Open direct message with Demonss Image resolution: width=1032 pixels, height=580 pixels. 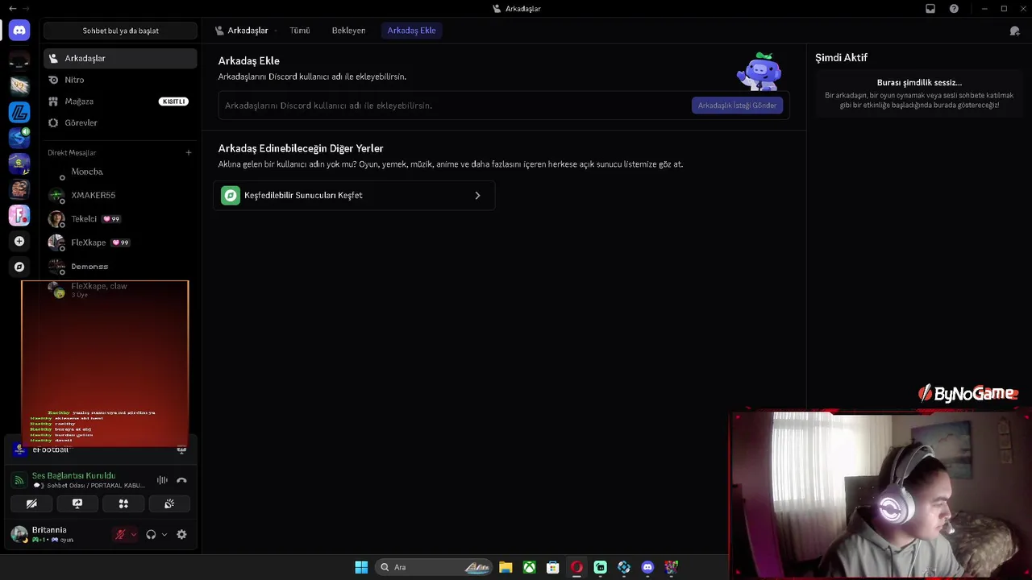click(x=120, y=267)
